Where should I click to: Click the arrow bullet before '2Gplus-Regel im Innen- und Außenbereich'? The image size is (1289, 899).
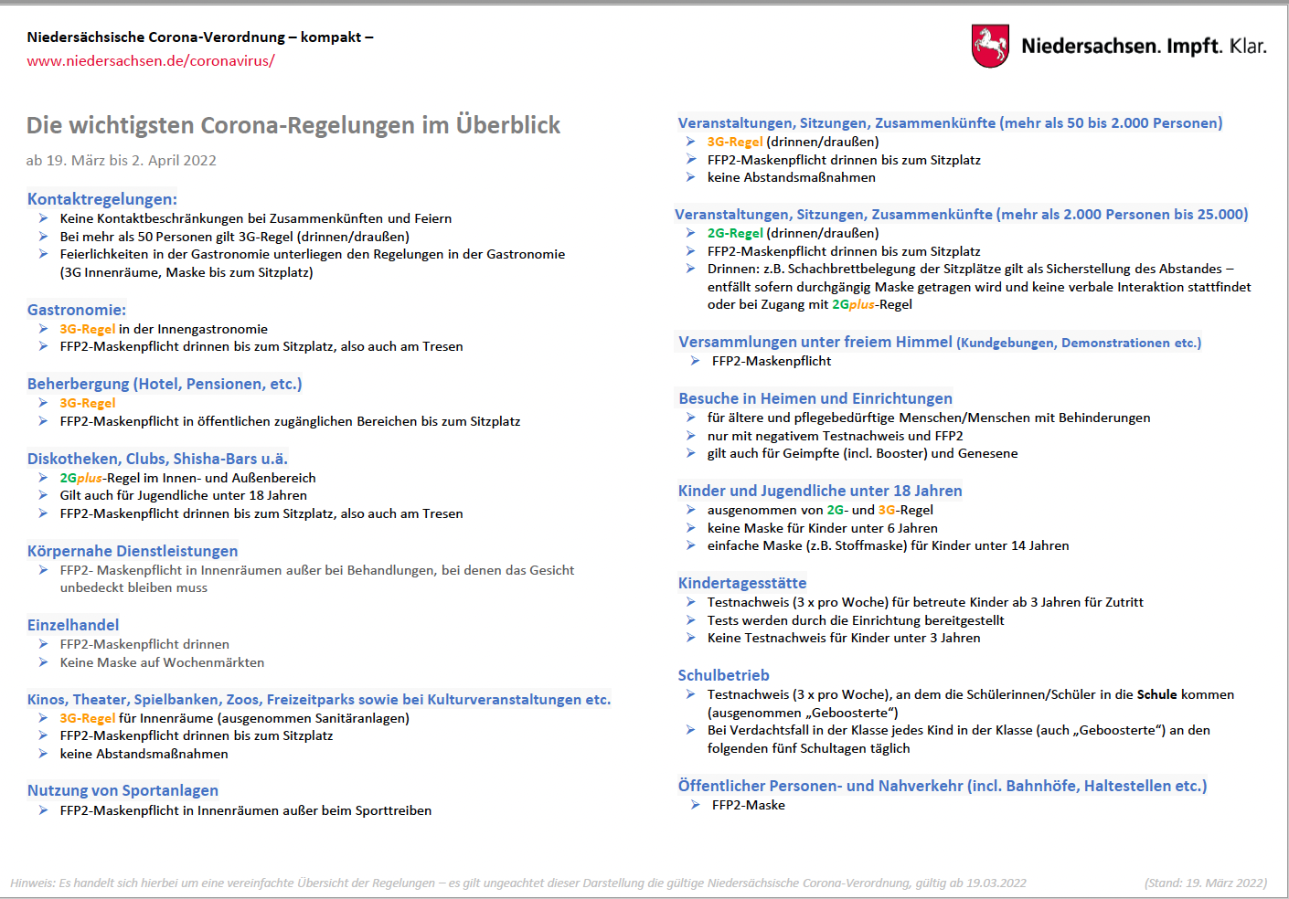(x=43, y=478)
